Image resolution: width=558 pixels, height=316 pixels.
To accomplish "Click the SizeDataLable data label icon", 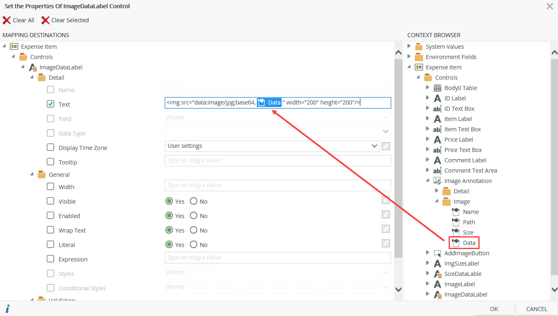I will click(x=437, y=274).
